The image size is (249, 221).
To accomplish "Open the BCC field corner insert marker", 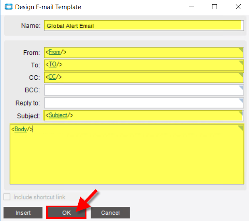I will [241, 88].
